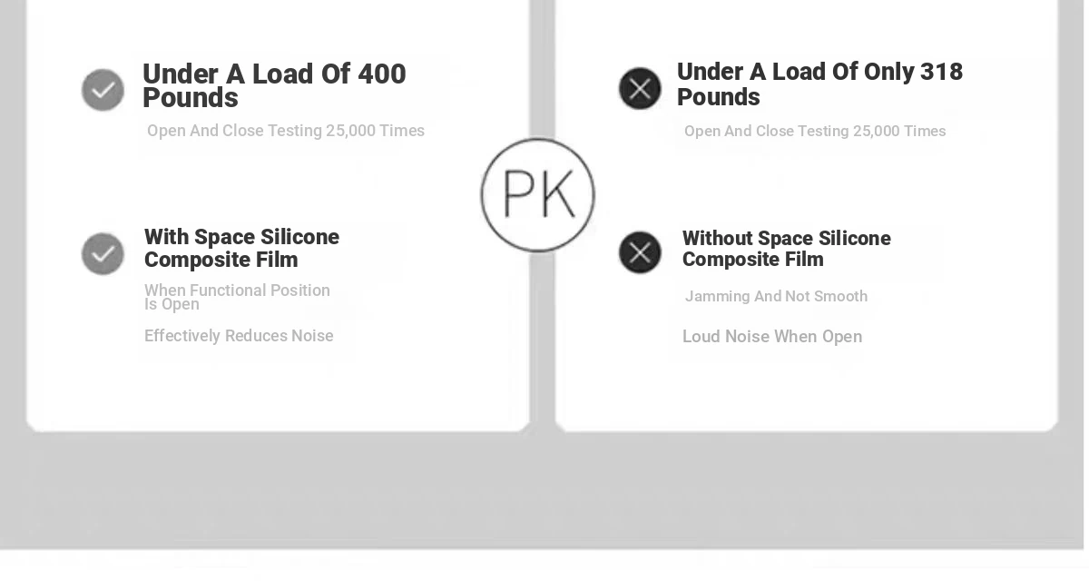The image size is (1089, 581).
Task: Select the "Under A Load Of Only 318 Pounds" heading
Action: pos(819,84)
